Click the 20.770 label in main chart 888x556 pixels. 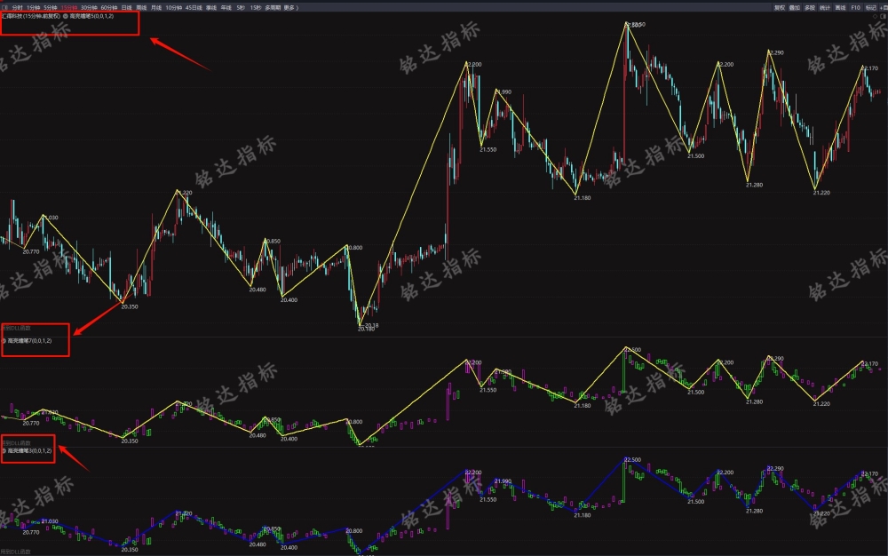(x=31, y=252)
